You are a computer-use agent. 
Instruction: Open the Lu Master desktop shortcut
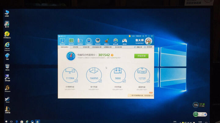click(7, 24)
